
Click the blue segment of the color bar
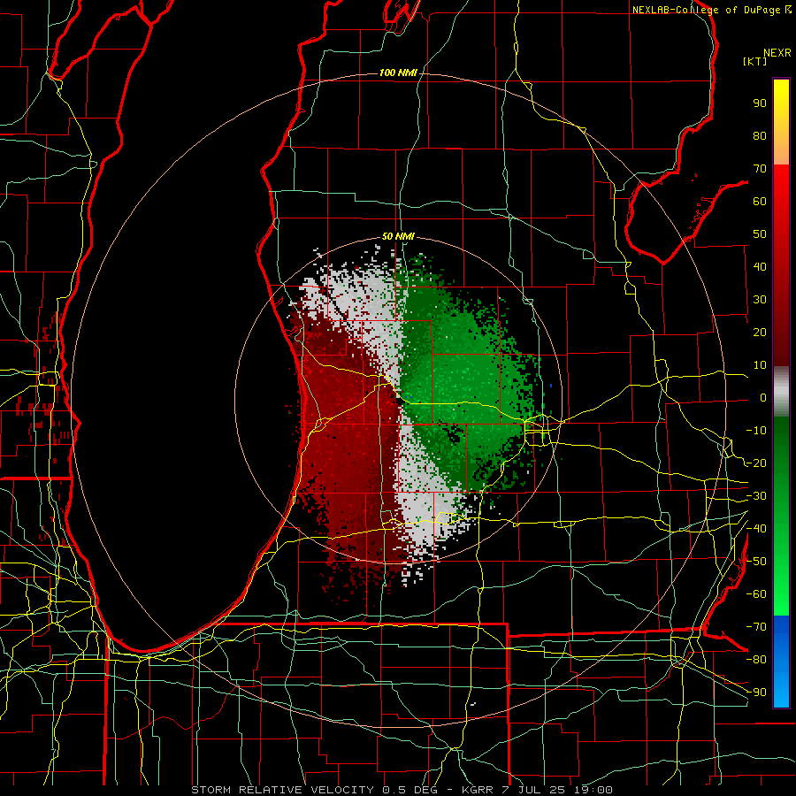(781, 662)
